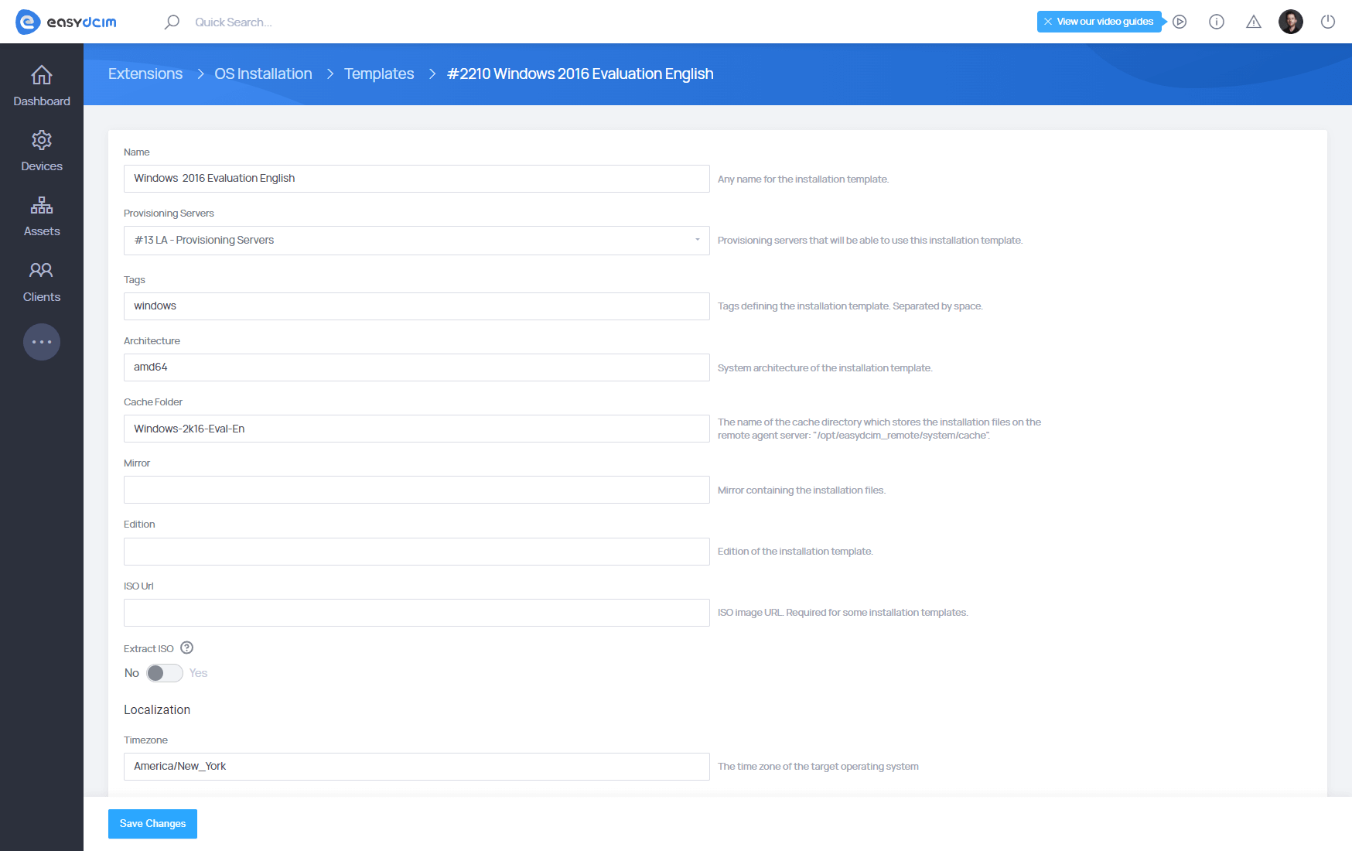The width and height of the screenshot is (1352, 851).
Task: Go to the Clients section
Action: 41,282
